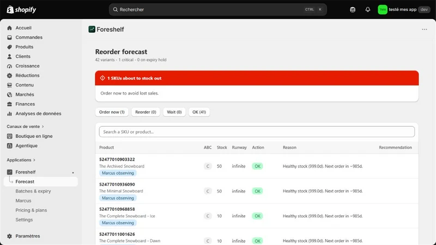This screenshot has height=245, width=436.
Task: Click the Boutique en ligne store icon
Action: pos(9,136)
